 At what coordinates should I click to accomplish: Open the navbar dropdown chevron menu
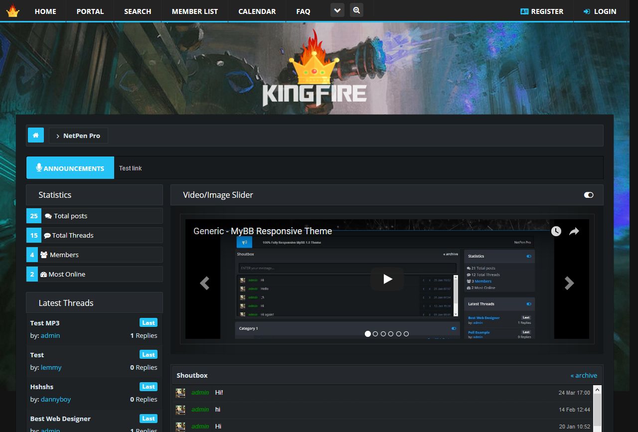337,10
